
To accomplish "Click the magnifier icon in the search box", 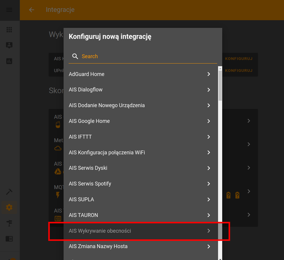I will (75, 56).
